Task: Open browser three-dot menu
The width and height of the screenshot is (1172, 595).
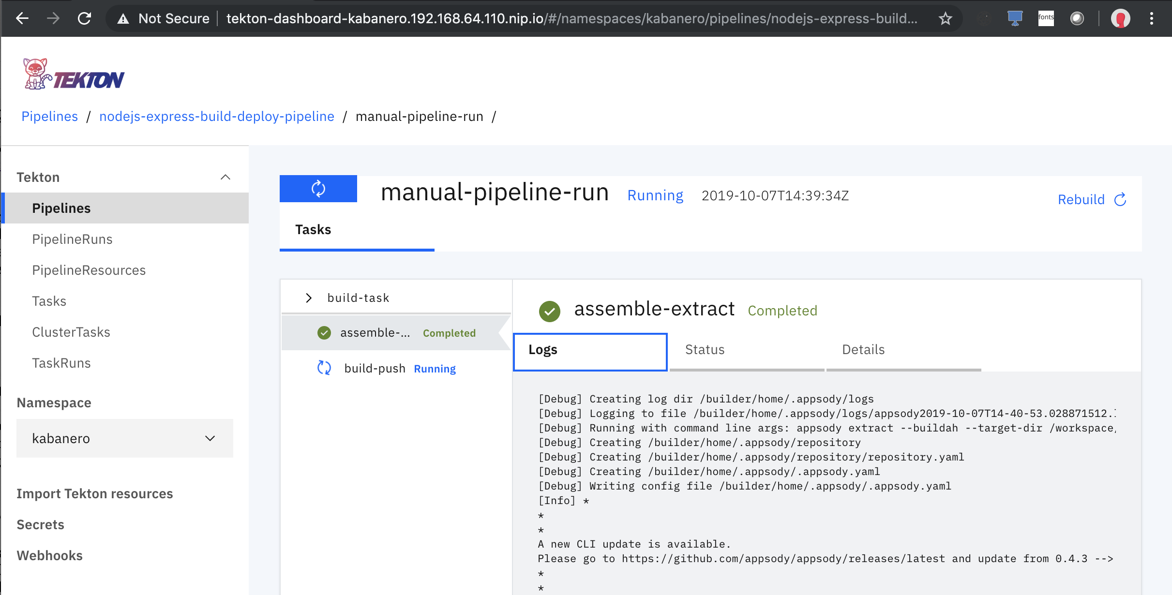Action: pos(1152,19)
